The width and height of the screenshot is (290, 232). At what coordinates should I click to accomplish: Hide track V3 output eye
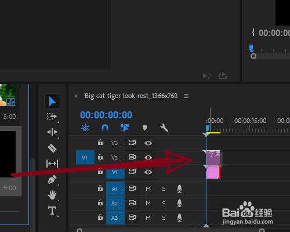(x=148, y=143)
